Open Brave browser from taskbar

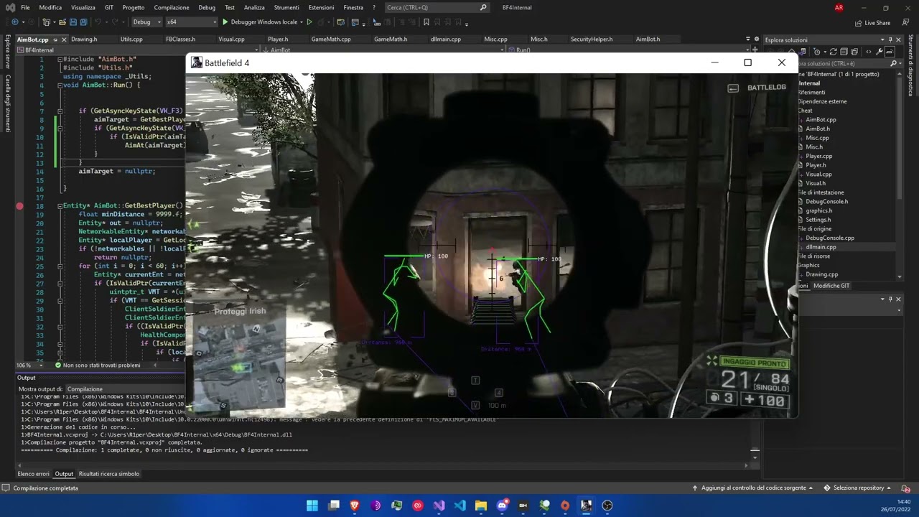click(355, 506)
